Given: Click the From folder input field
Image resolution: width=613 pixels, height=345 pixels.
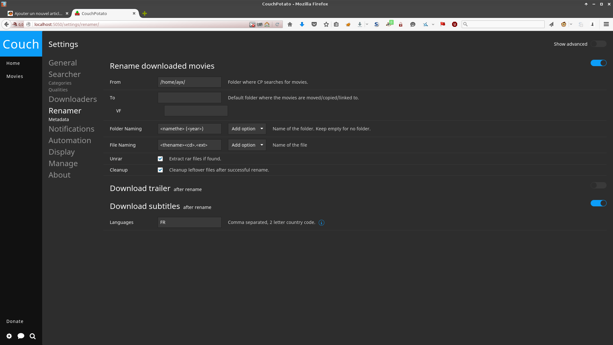Looking at the screenshot, I should [190, 82].
